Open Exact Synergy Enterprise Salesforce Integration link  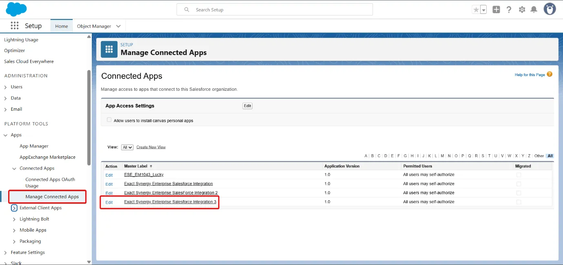coord(168,184)
